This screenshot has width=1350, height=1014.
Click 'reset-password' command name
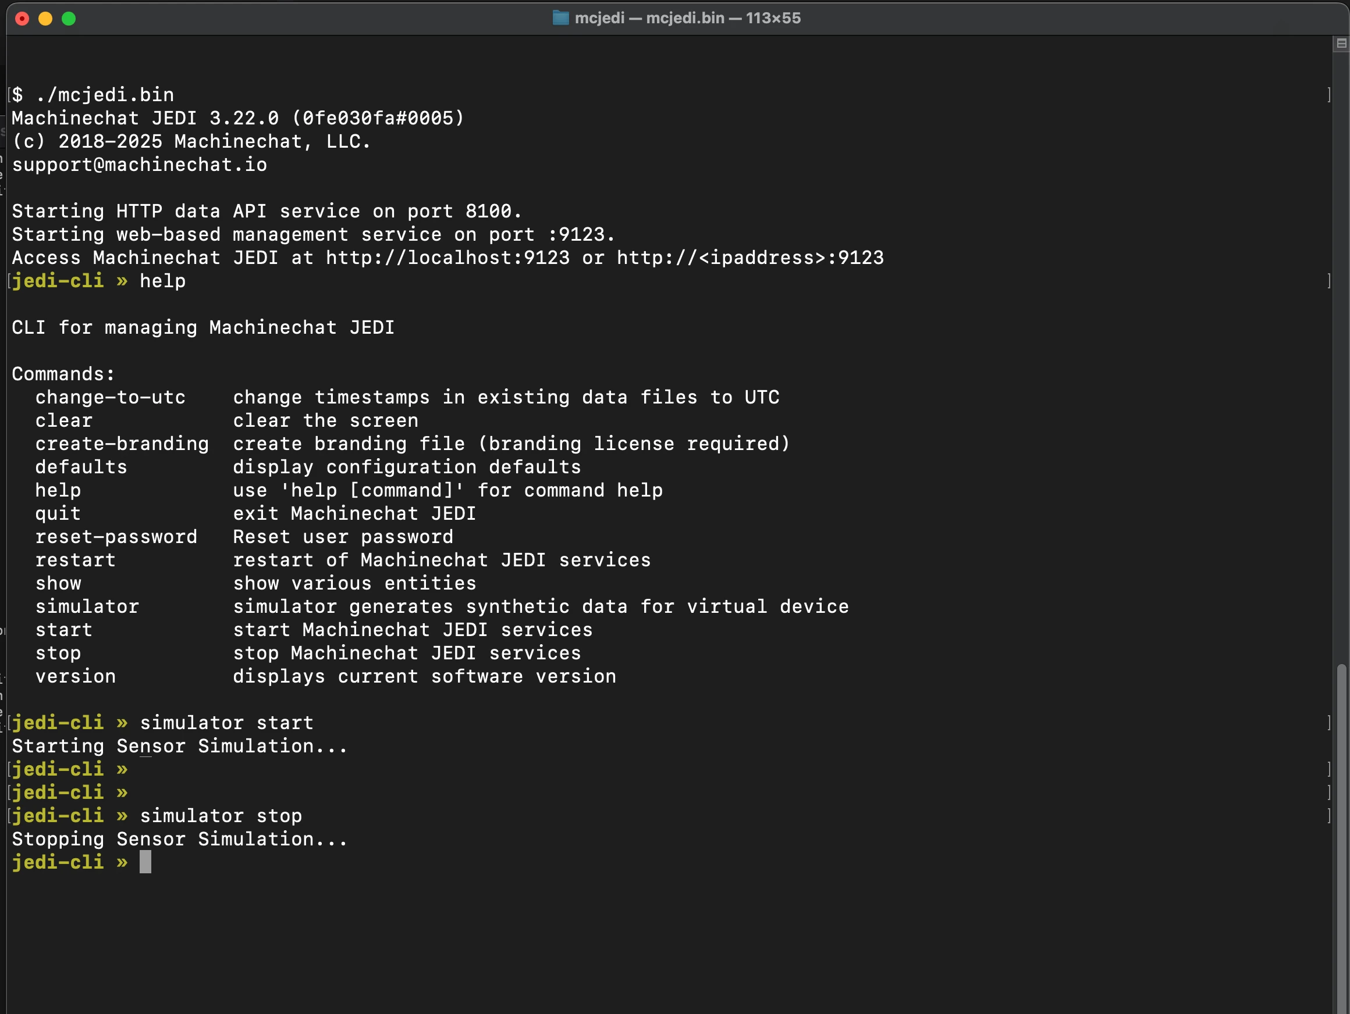click(116, 537)
